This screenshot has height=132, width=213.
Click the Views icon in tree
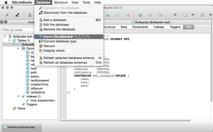(x=14, y=108)
